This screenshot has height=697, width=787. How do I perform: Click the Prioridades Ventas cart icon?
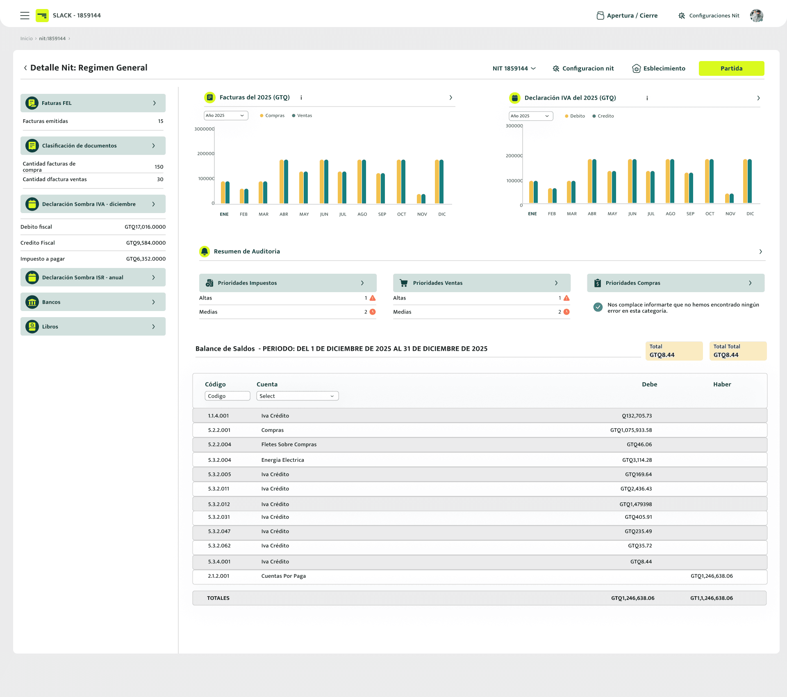tap(404, 283)
